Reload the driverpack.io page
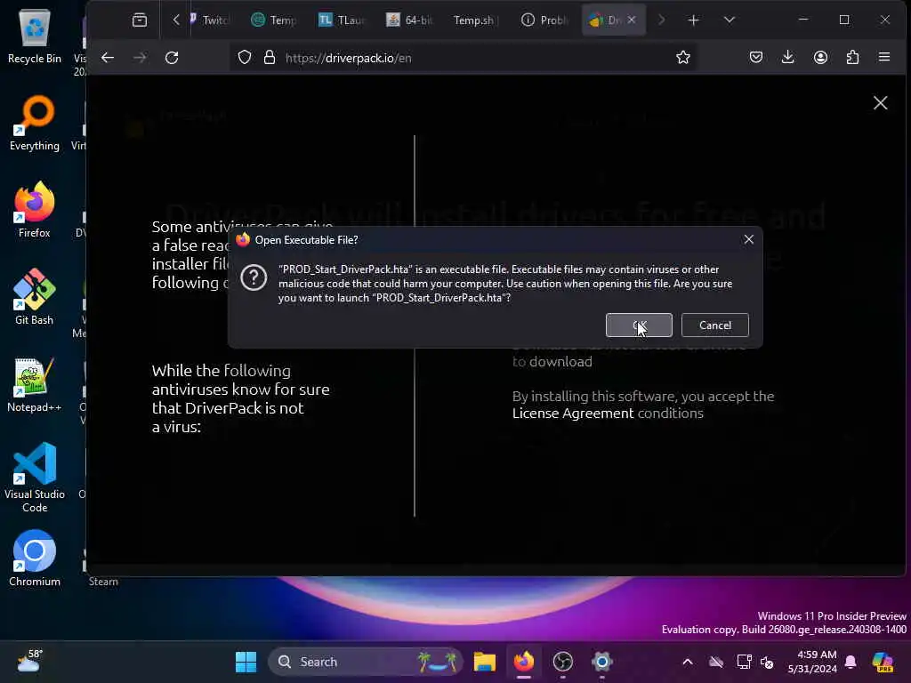The image size is (911, 683). (x=172, y=58)
